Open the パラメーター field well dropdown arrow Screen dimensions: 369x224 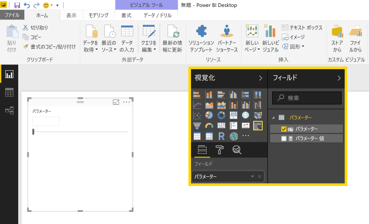tap(252, 176)
